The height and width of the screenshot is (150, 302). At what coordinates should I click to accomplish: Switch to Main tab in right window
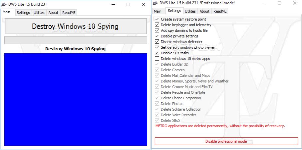158,11
